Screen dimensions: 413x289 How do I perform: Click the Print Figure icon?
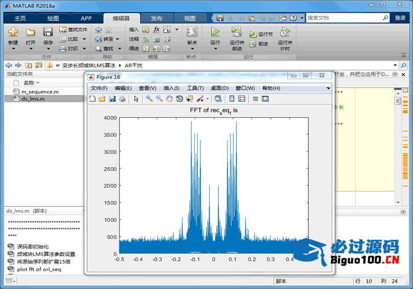pyautogui.click(x=122, y=99)
